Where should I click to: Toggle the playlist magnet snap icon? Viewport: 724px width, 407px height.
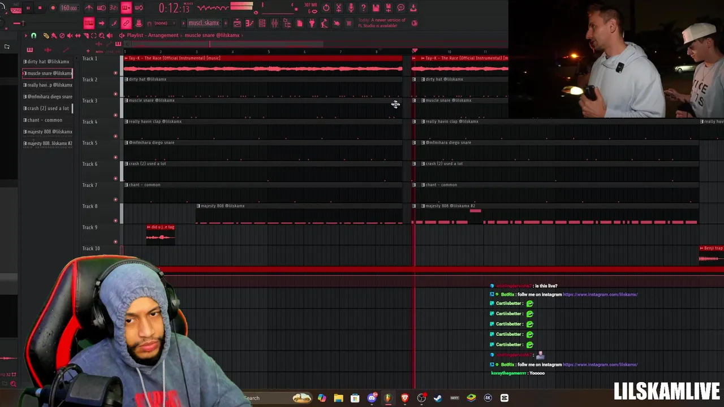pyautogui.click(x=33, y=35)
